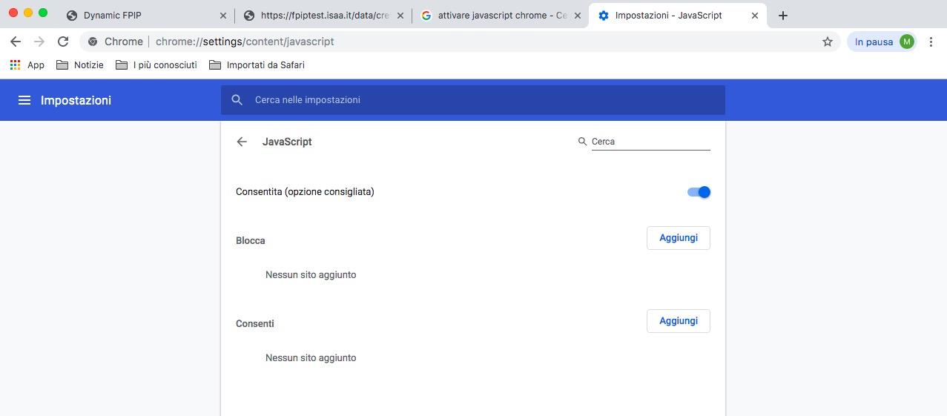Click the back arrow beside JavaScript heading

click(242, 142)
